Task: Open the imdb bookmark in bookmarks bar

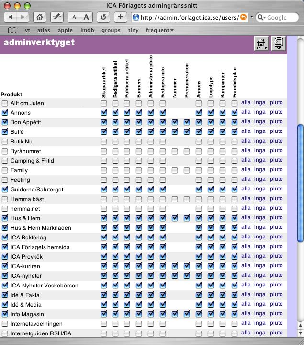Action: point(87,30)
